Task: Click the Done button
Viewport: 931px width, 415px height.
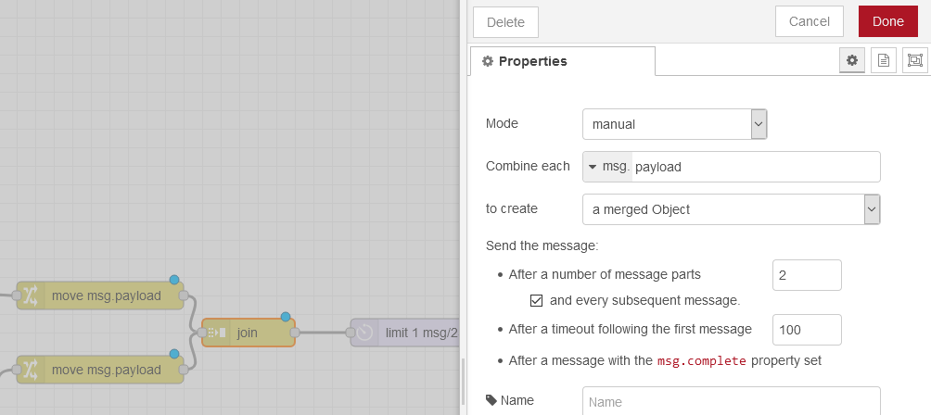Action: (887, 22)
